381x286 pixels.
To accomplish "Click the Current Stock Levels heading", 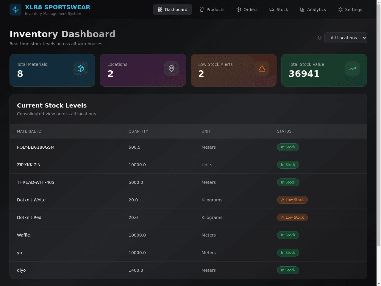I will coord(52,105).
